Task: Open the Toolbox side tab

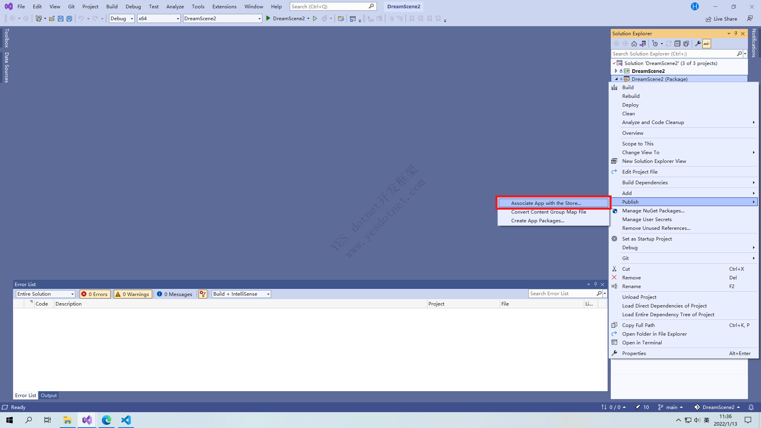Action: 6,38
